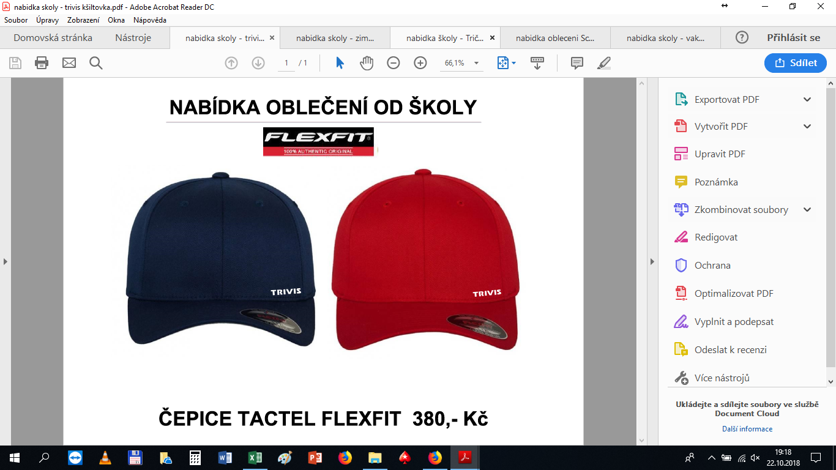
Task: Click the document scrollbar down arrow
Action: (641, 440)
